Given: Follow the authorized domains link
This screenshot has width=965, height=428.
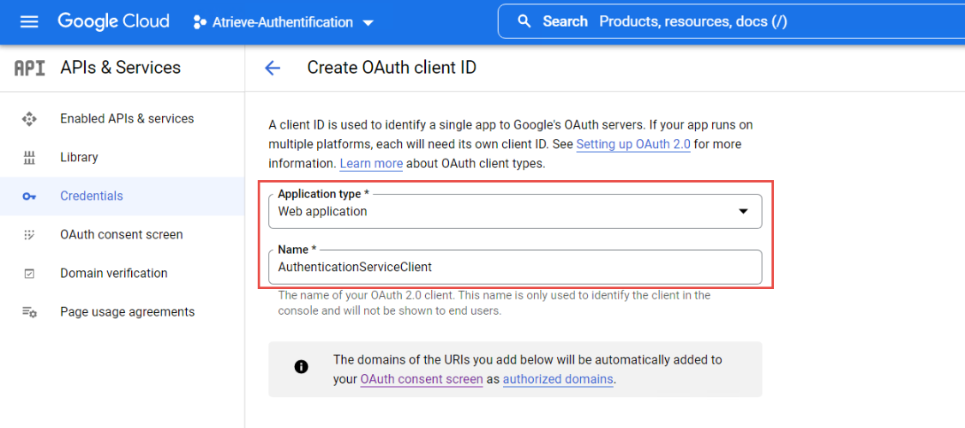Looking at the screenshot, I should [x=557, y=379].
